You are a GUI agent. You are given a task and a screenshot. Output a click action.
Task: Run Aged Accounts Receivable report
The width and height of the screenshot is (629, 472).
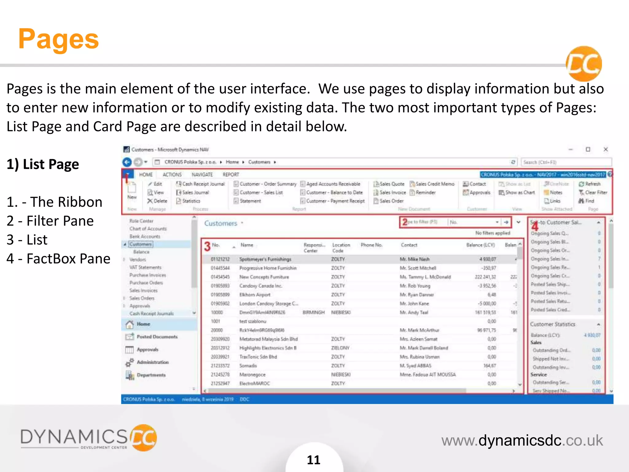coord(330,184)
